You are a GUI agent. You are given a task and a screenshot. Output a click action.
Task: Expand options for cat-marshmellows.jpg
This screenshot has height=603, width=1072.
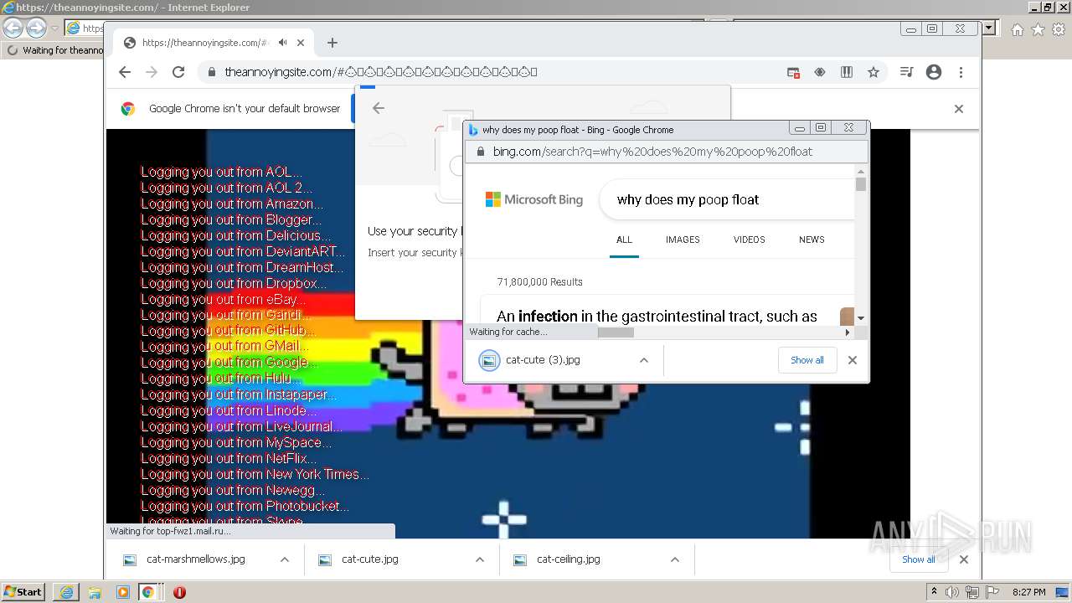(x=285, y=559)
